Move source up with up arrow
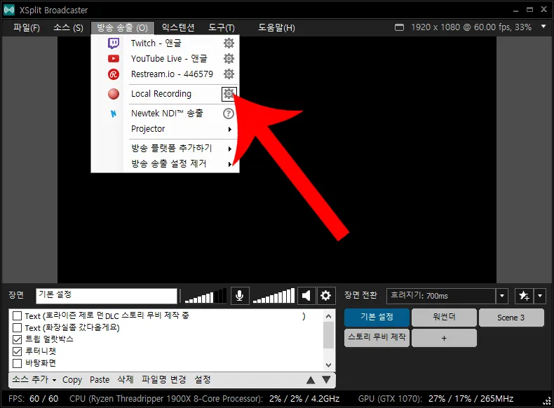 (x=311, y=380)
